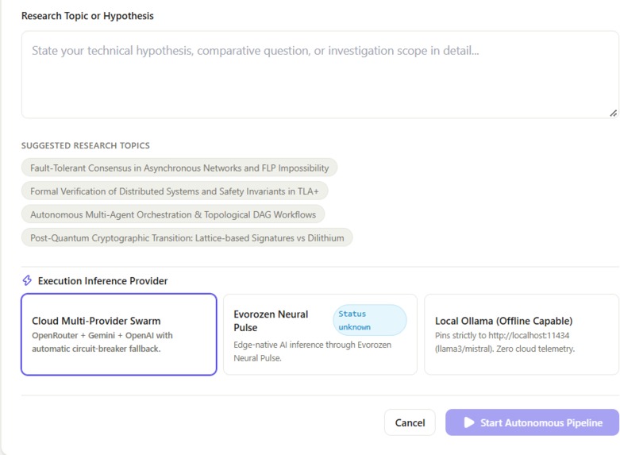
Task: Select the Post-Quantum Cryptographic Transition topic
Action: [x=187, y=237]
